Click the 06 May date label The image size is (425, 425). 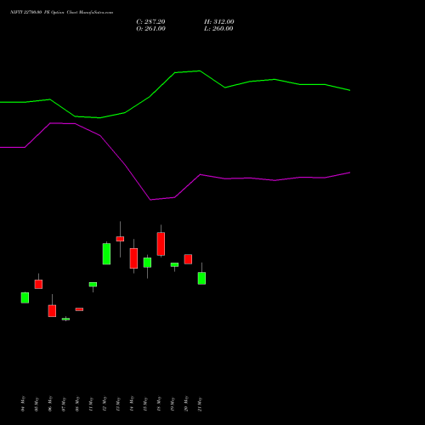(50, 404)
